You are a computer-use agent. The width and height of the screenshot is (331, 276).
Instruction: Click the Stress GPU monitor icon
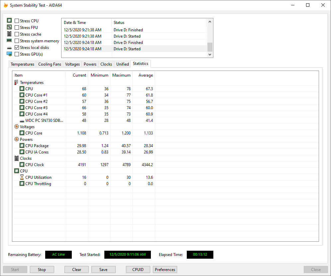[x=9, y=54]
